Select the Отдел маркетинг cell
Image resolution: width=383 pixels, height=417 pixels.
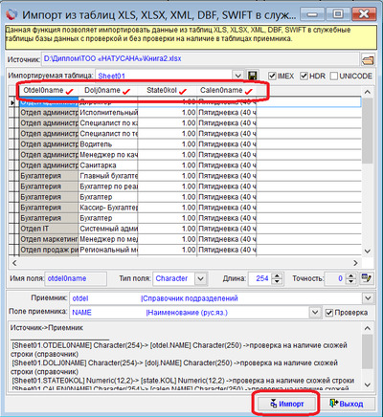point(49,239)
